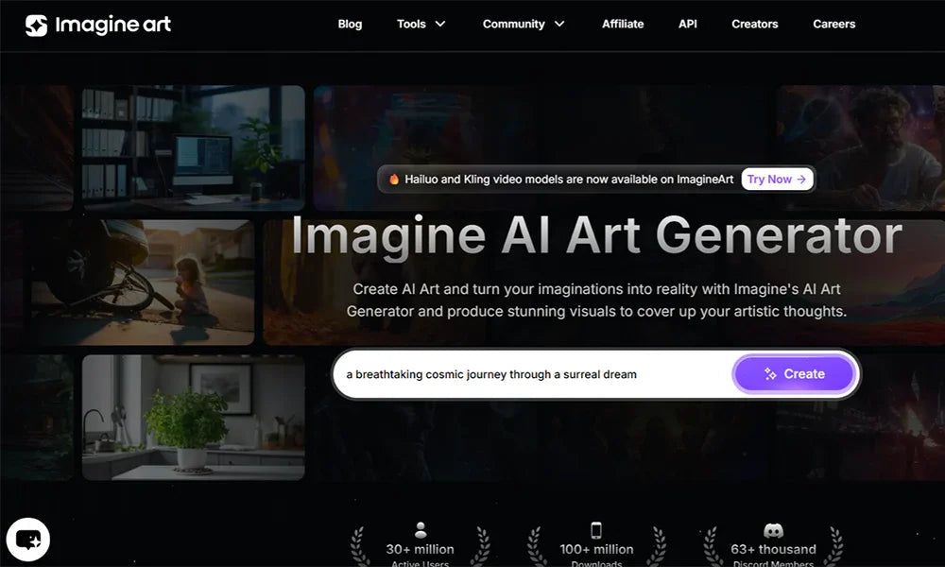The image size is (945, 567).
Task: Open the chat support widget
Action: pos(28,539)
